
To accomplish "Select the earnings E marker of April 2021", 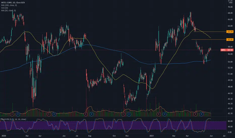I will (196, 114).
